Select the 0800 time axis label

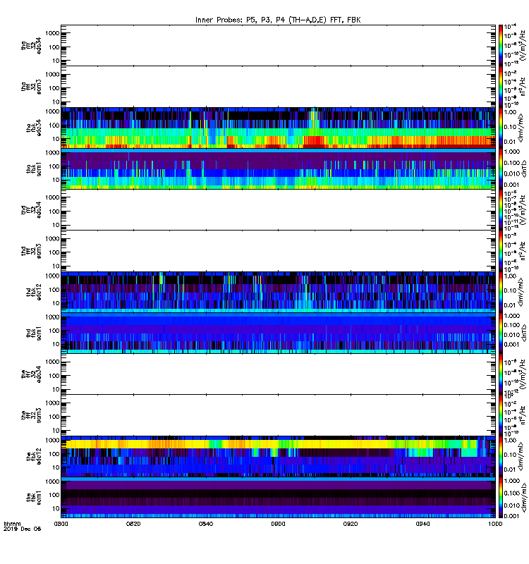pyautogui.click(x=61, y=524)
